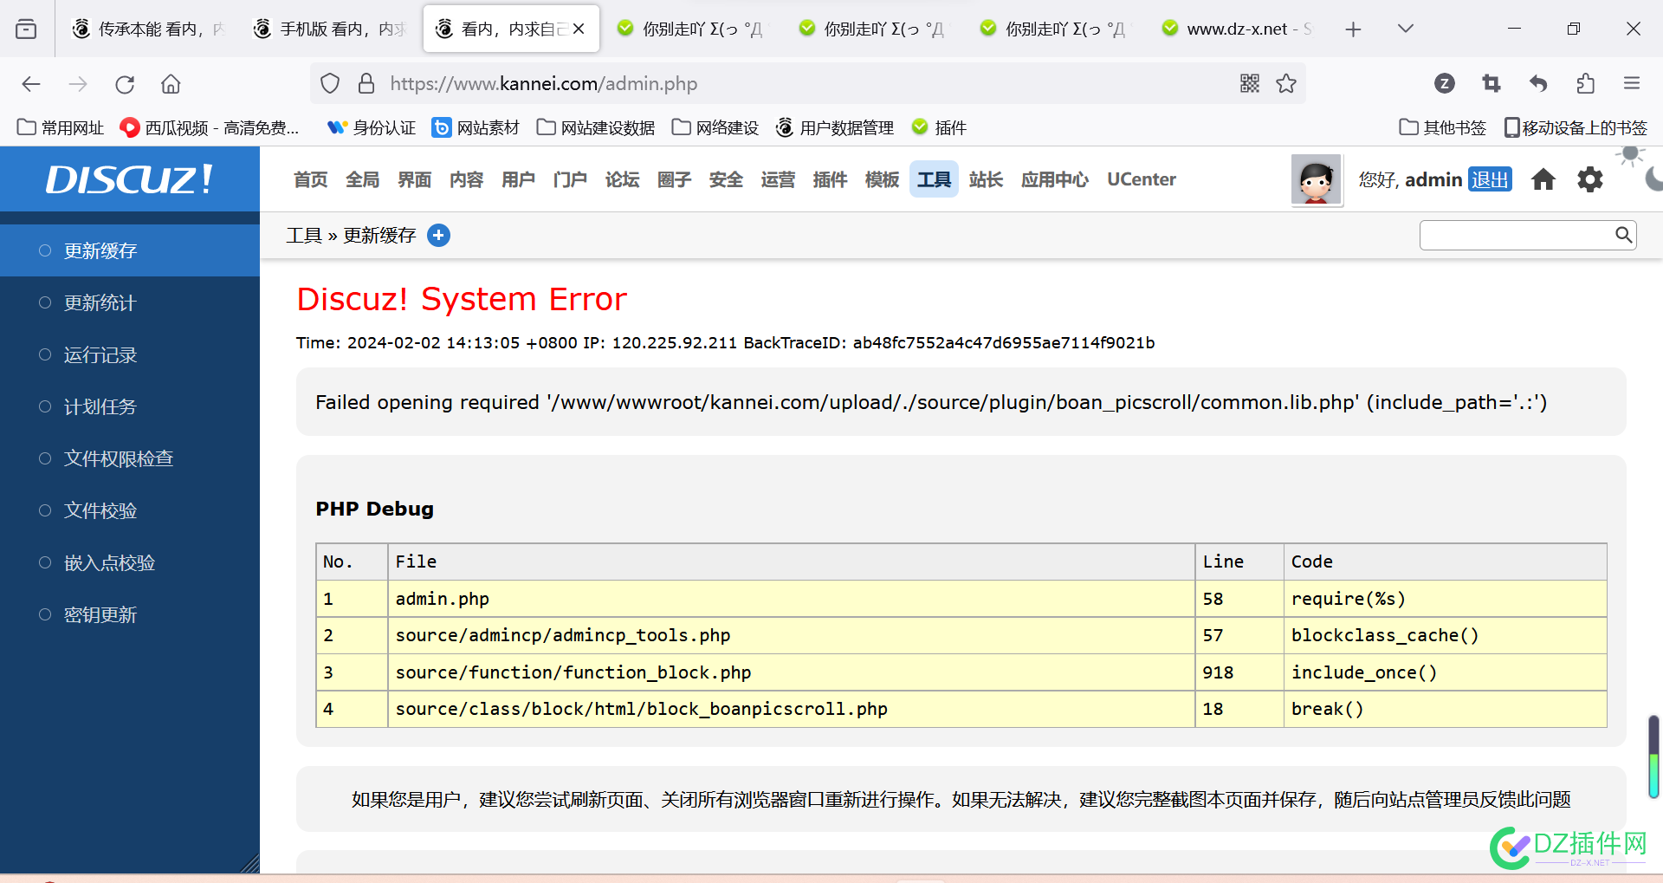Select 计划任务 in the sidebar
Viewport: 1663px width, 883px height.
click(x=130, y=406)
